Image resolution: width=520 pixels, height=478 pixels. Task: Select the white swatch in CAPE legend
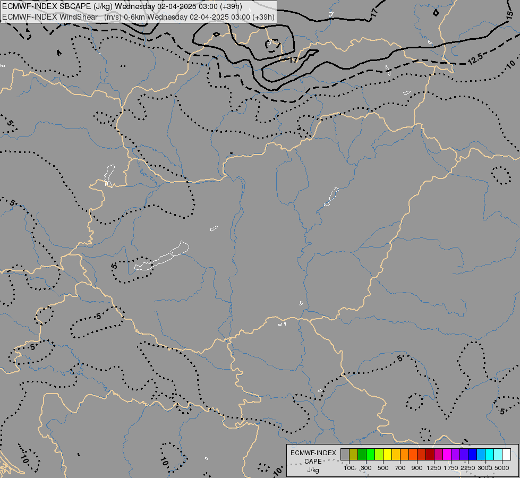pos(507,454)
